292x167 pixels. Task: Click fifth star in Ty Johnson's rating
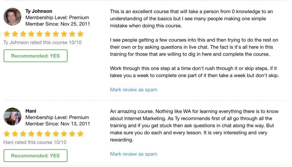pos(39,34)
